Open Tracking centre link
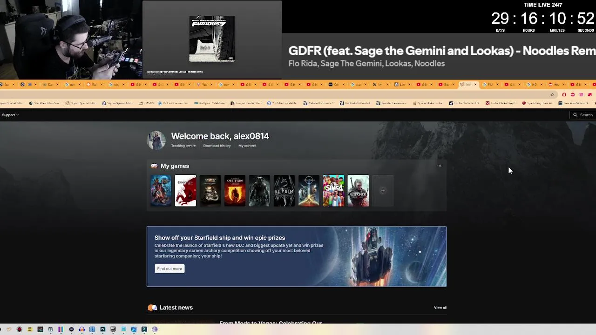596x335 pixels. point(183,146)
